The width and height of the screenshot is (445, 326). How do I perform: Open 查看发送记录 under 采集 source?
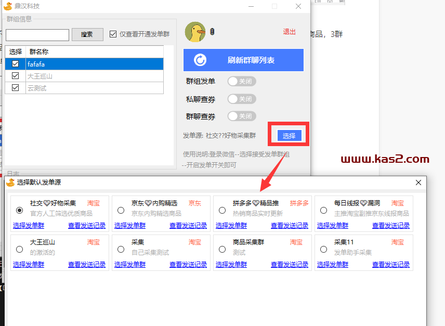188,265
